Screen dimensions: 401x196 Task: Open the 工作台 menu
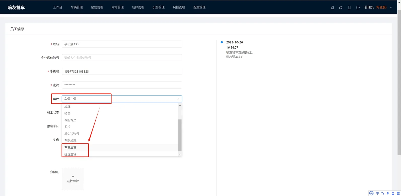pos(58,7)
